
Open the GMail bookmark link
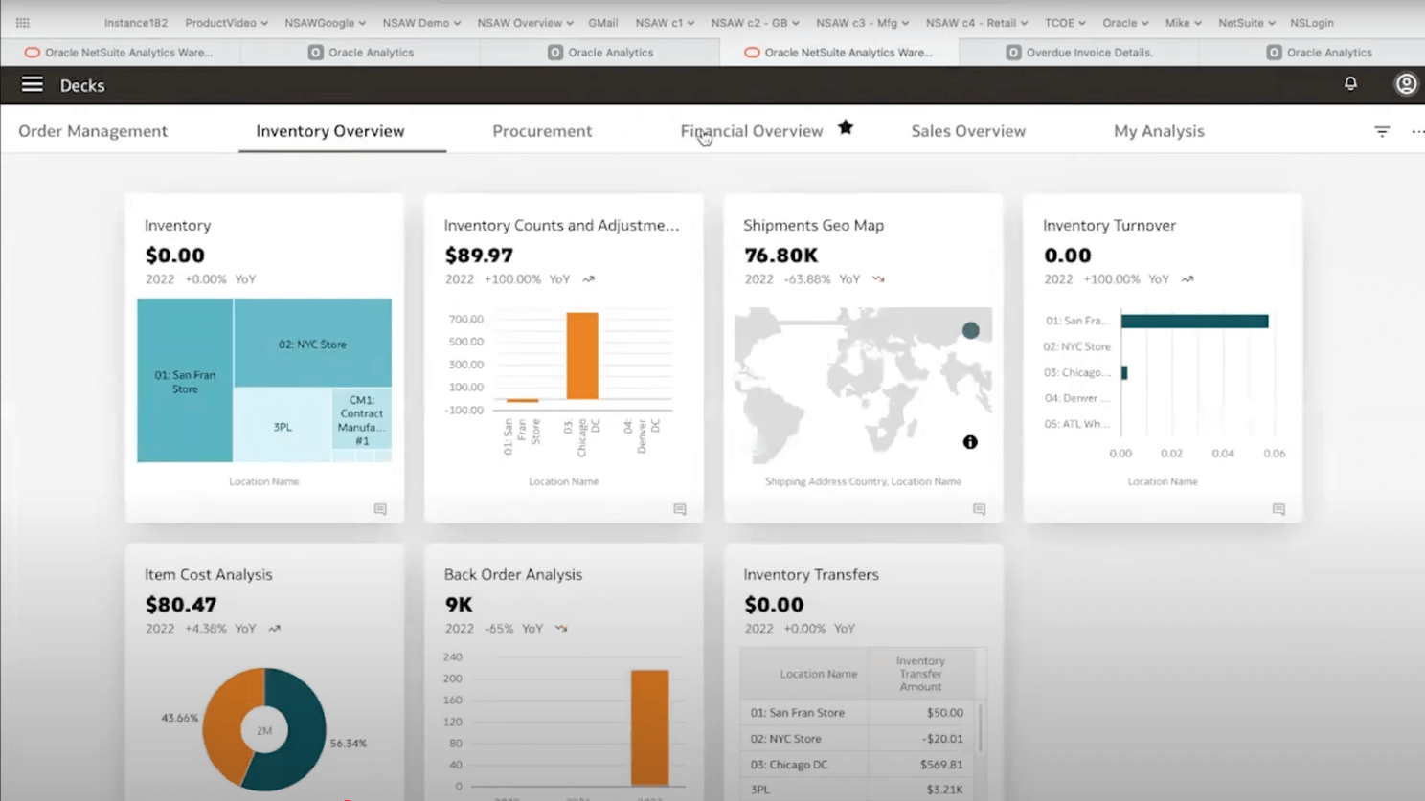tap(602, 23)
